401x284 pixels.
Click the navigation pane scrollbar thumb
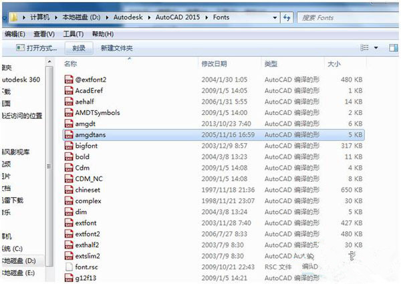(x=49, y=166)
